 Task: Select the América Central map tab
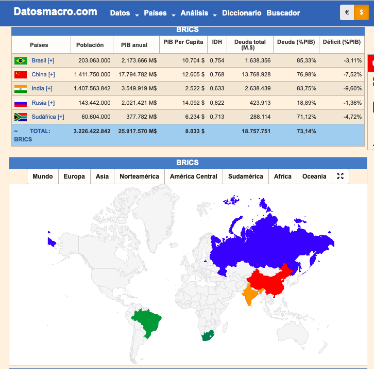(194, 177)
